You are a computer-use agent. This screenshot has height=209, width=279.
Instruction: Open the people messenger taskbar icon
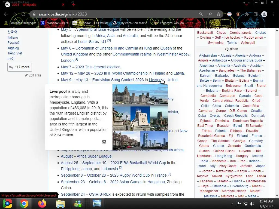(x=78, y=204)
